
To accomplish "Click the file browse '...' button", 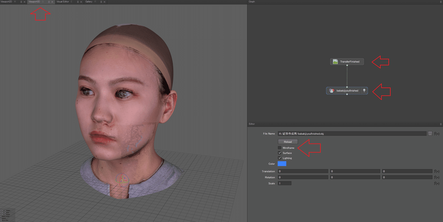I will click(x=430, y=134).
